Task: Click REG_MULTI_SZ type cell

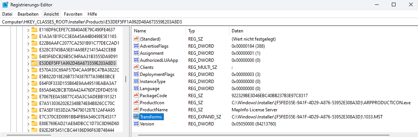Action: (x=202, y=67)
